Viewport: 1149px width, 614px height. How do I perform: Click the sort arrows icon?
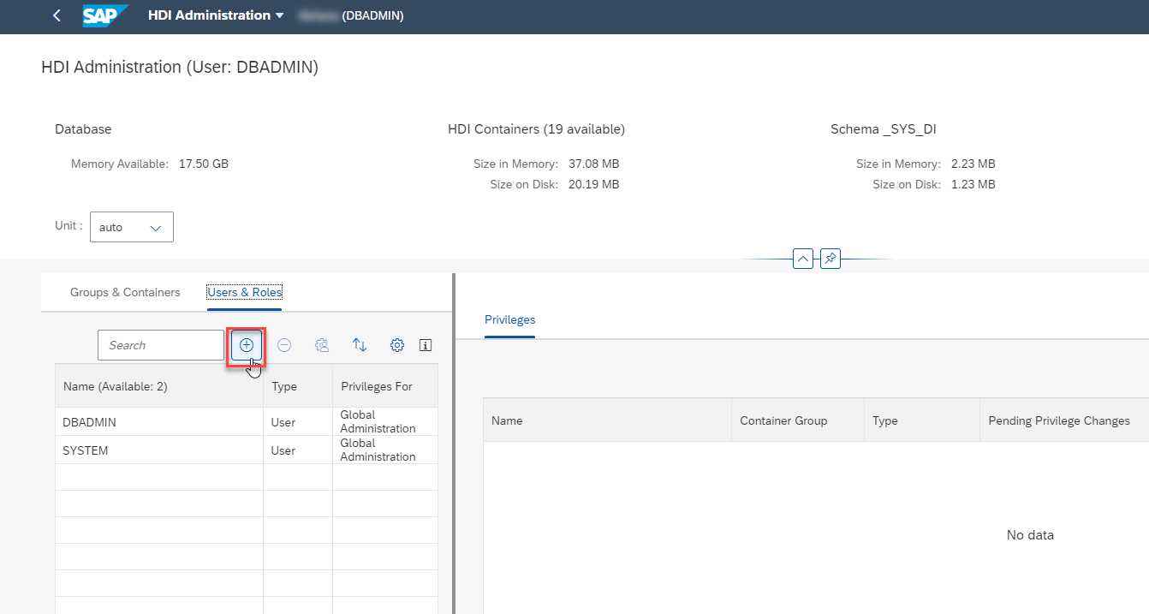pos(360,345)
